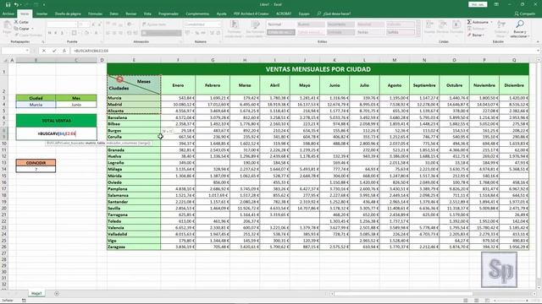Open the Insert Function fx icon

pos(64,51)
